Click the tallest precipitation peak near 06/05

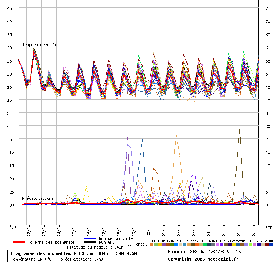click(x=240, y=127)
